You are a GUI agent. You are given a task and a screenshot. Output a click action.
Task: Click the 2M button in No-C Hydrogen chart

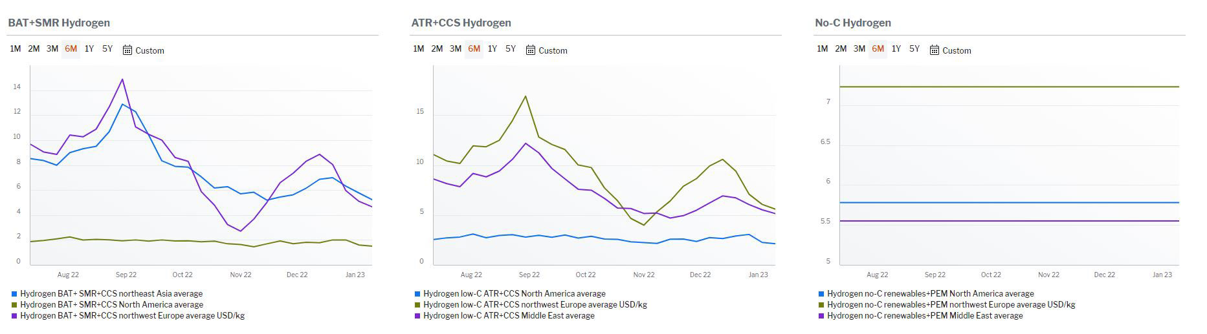pyautogui.click(x=841, y=49)
